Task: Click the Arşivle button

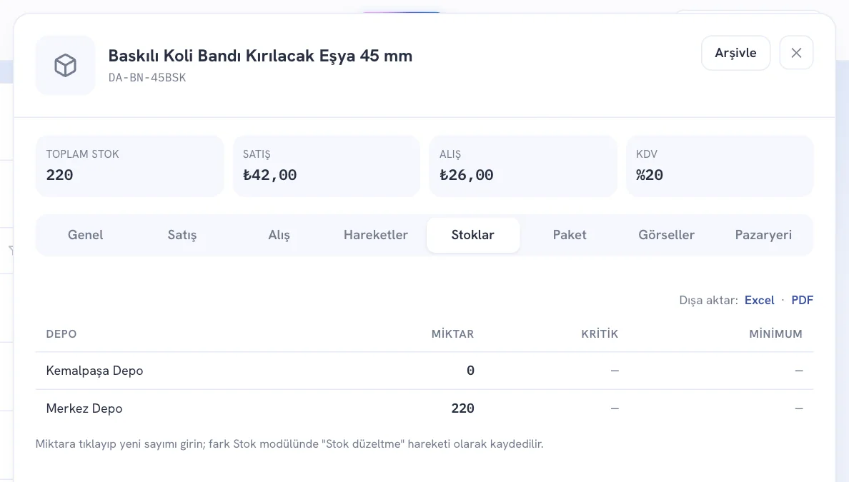Action: pyautogui.click(x=735, y=52)
